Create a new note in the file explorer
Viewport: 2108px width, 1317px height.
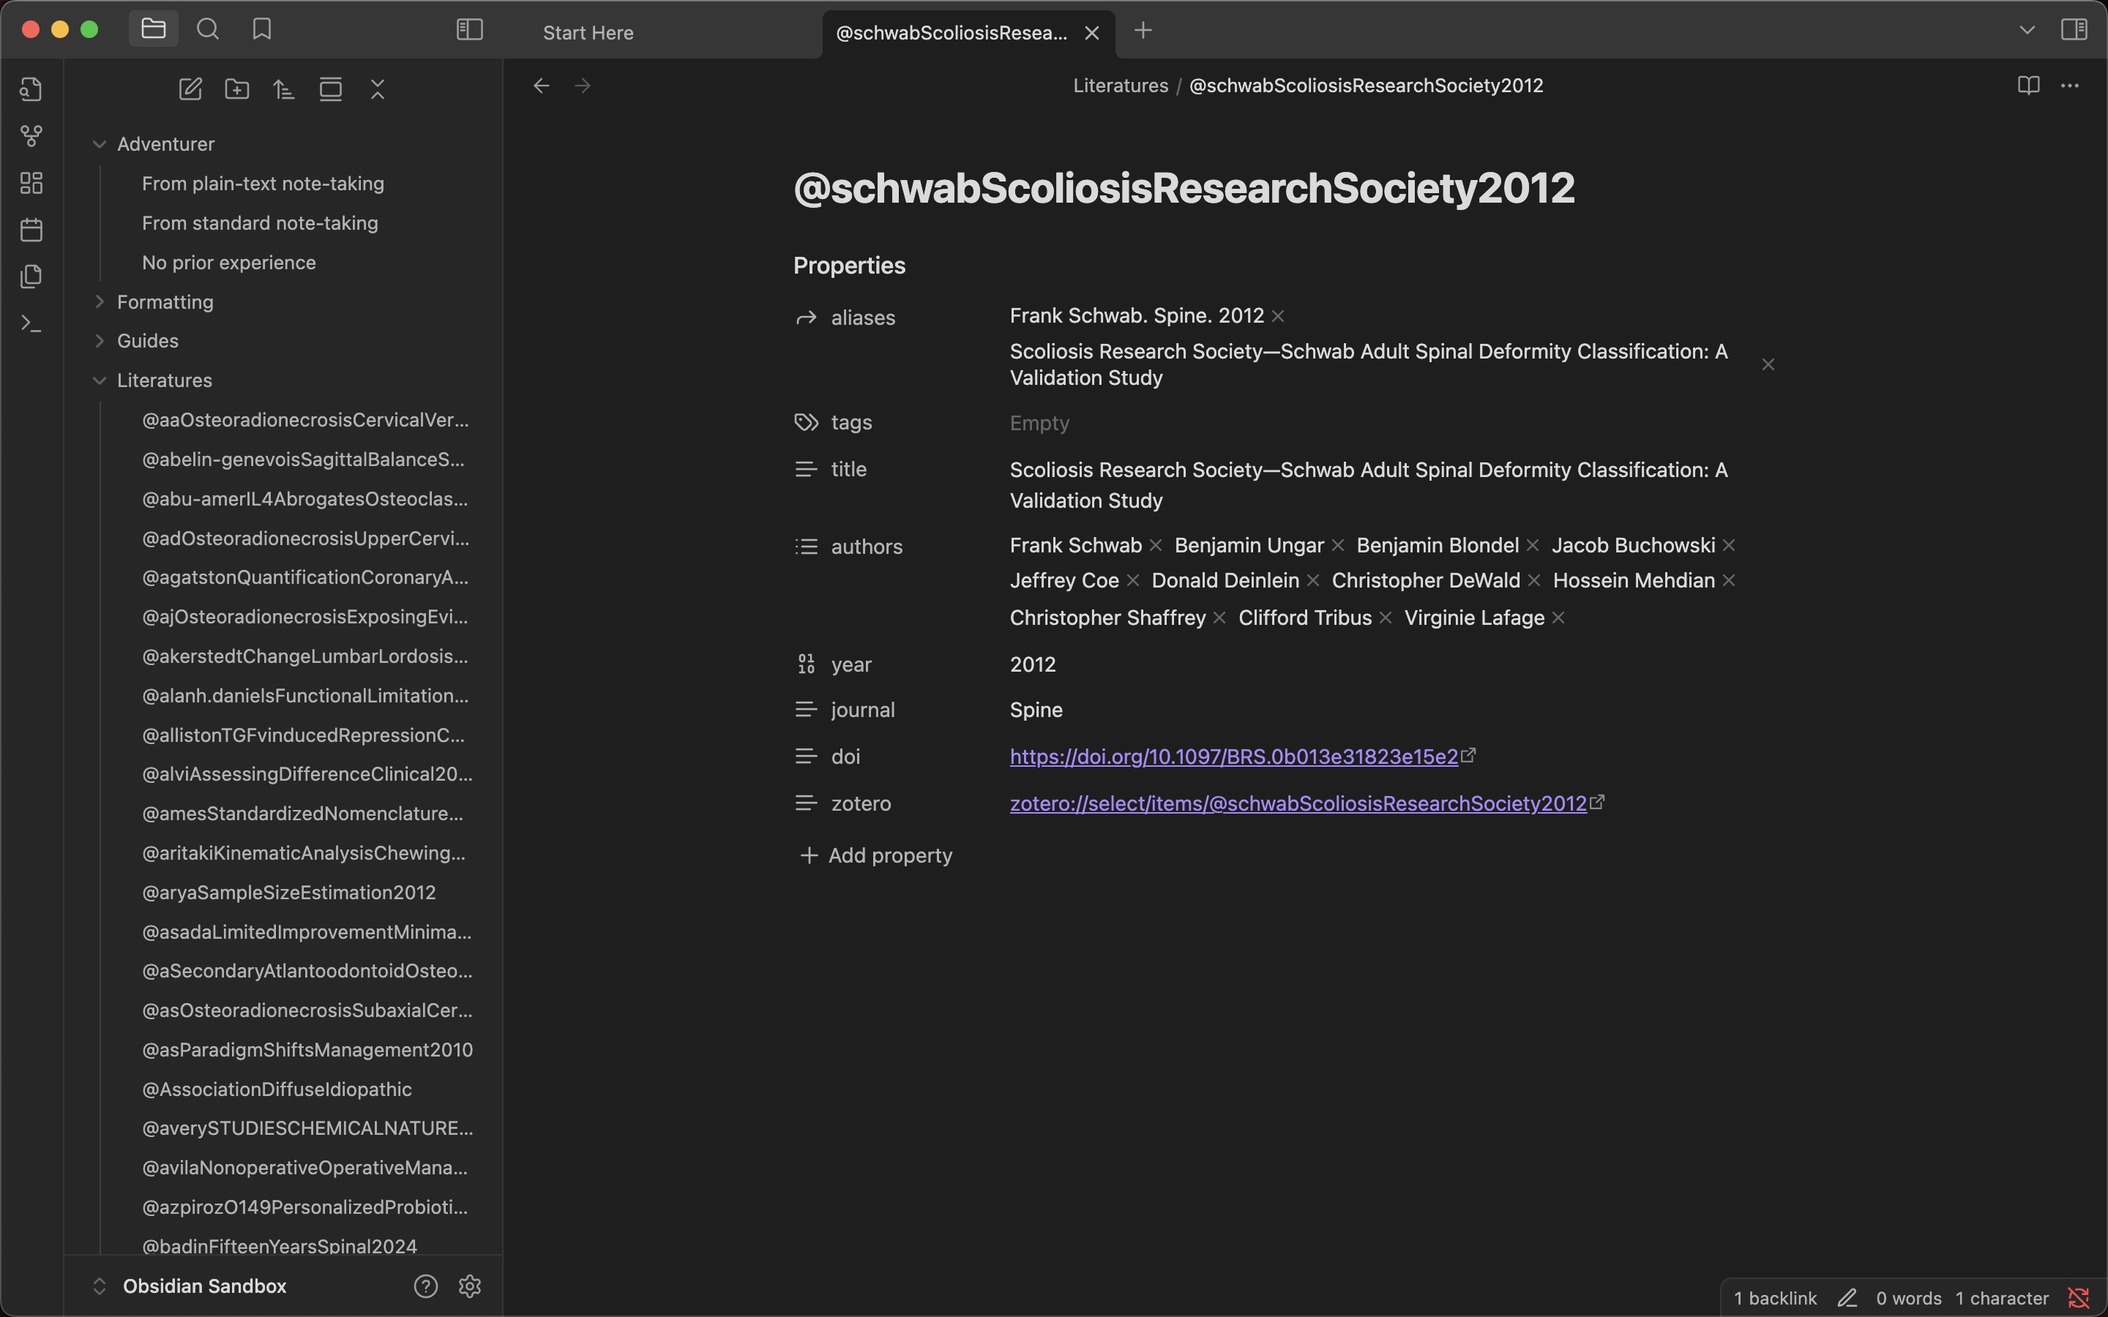pyautogui.click(x=190, y=89)
